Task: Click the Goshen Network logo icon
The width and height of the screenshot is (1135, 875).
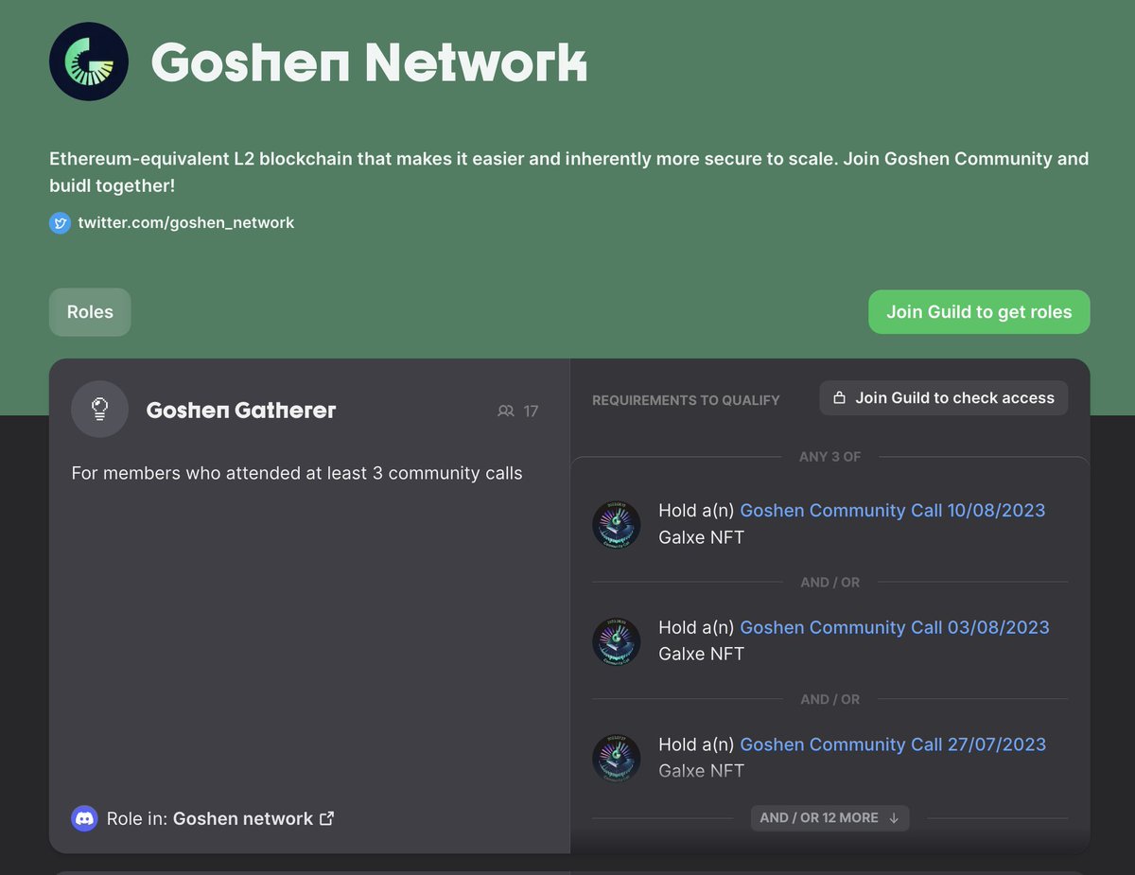Action: click(x=89, y=61)
